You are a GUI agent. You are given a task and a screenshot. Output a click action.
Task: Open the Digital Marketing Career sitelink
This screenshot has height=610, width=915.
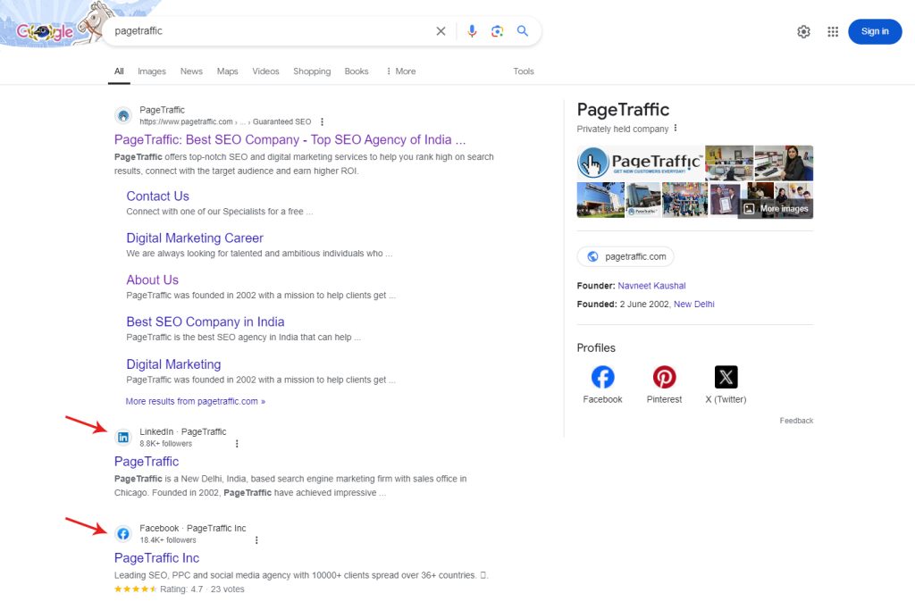click(x=195, y=238)
